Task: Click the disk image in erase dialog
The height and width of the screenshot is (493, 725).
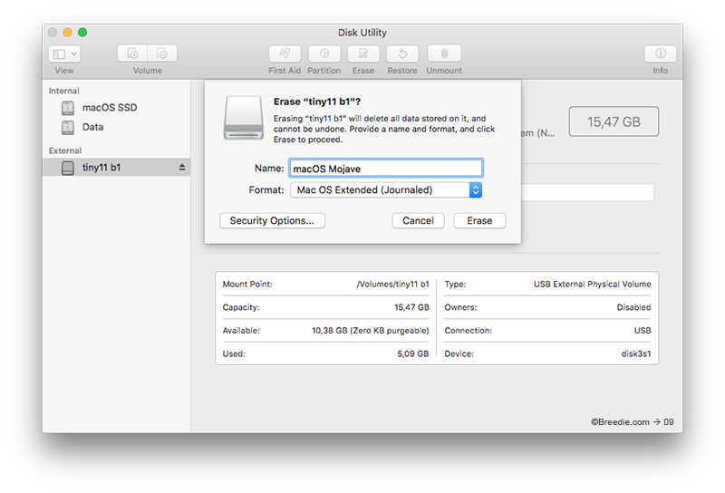Action: pyautogui.click(x=244, y=118)
